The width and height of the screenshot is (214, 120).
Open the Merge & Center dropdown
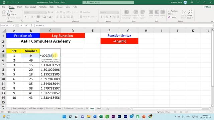coord(96,17)
